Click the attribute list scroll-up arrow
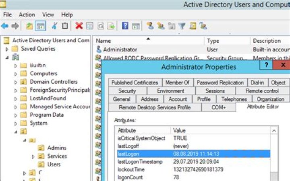The height and width of the screenshot is (181, 290). [x=274, y=131]
